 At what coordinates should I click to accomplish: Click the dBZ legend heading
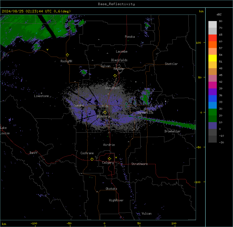point(219,14)
